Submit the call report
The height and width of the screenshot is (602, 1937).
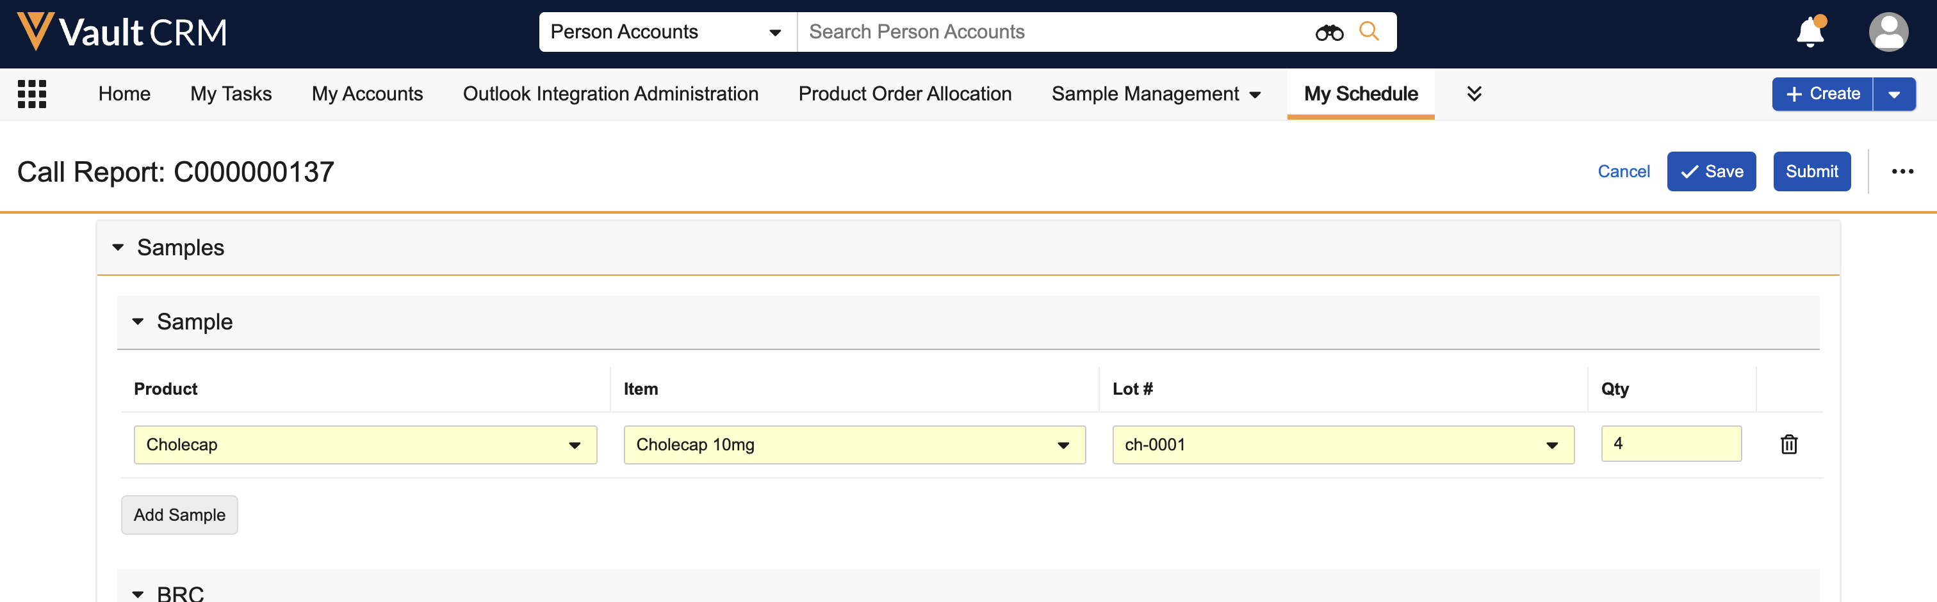point(1811,172)
